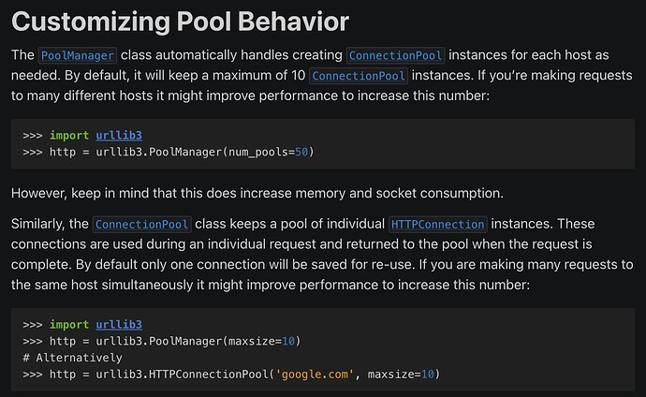The height and width of the screenshot is (397, 646).
Task: Click maxsize value on the HTTPConnectionPool line
Action: click(x=425, y=375)
